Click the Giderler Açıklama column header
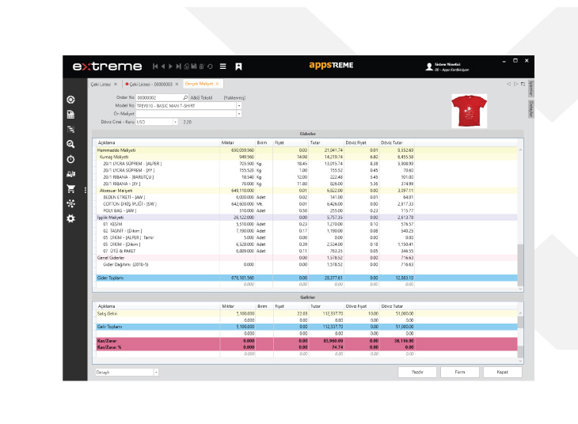This screenshot has width=578, height=424. 158,142
